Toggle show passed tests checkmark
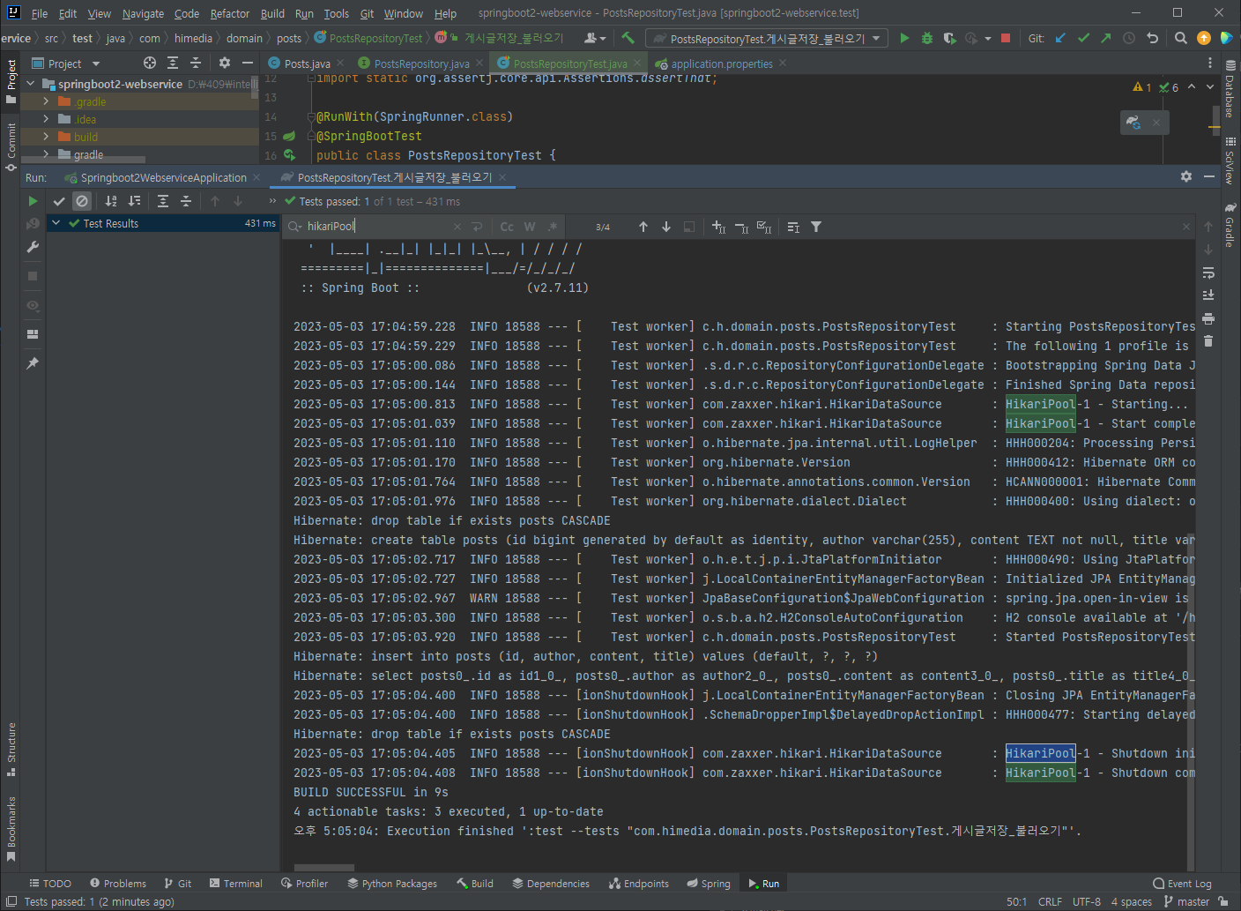 (x=59, y=201)
